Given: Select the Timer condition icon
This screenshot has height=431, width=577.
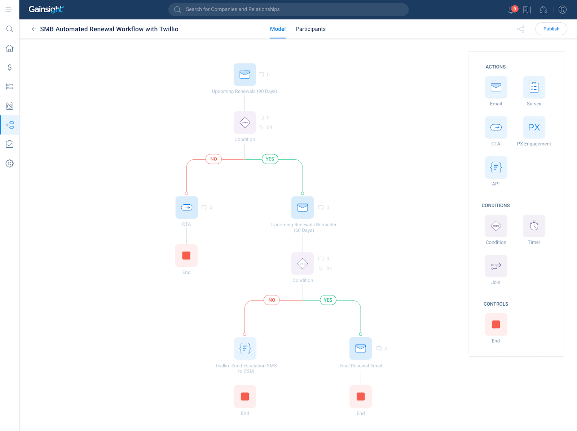Looking at the screenshot, I should 534,226.
